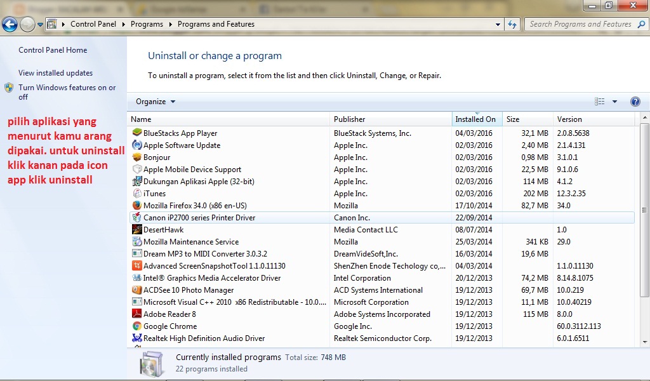Click the scrollbar up arrow

644,117
